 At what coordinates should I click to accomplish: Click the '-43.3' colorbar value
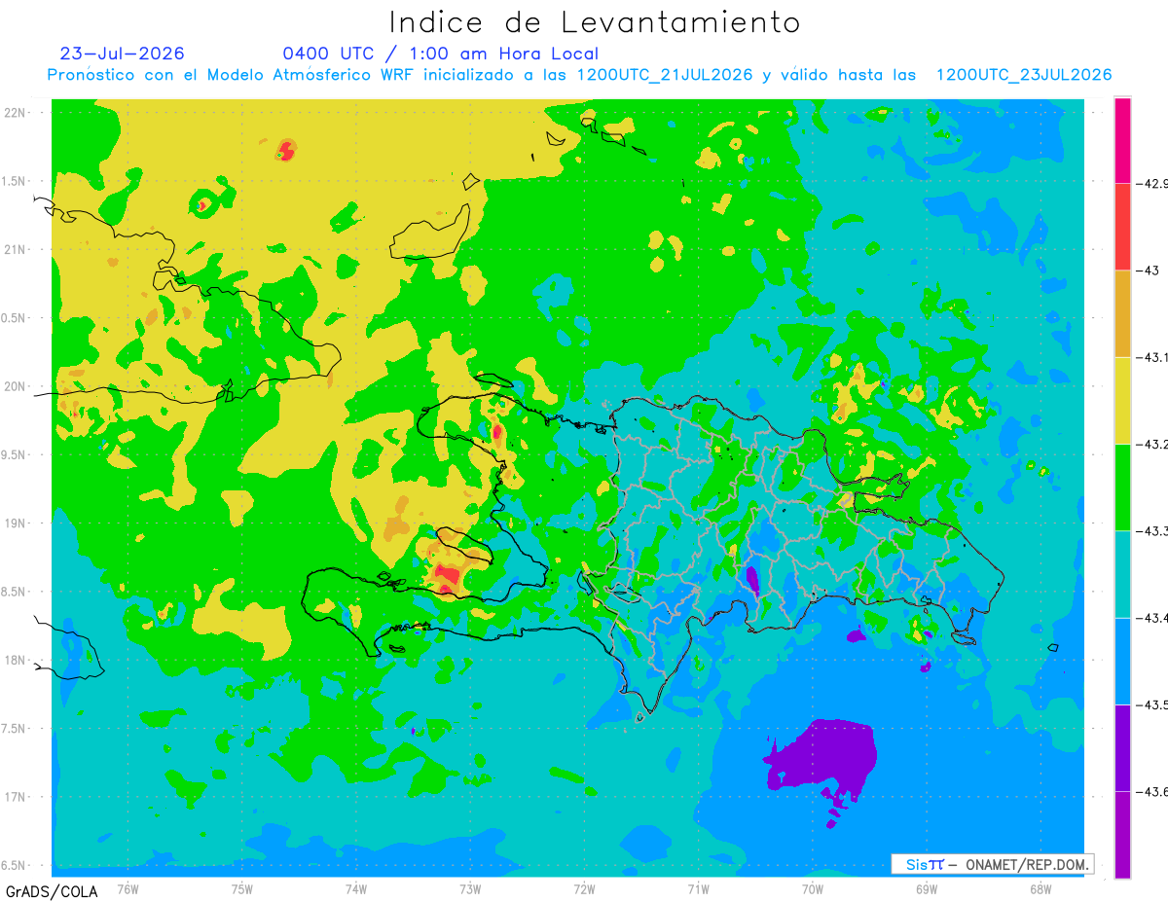(x=1151, y=531)
